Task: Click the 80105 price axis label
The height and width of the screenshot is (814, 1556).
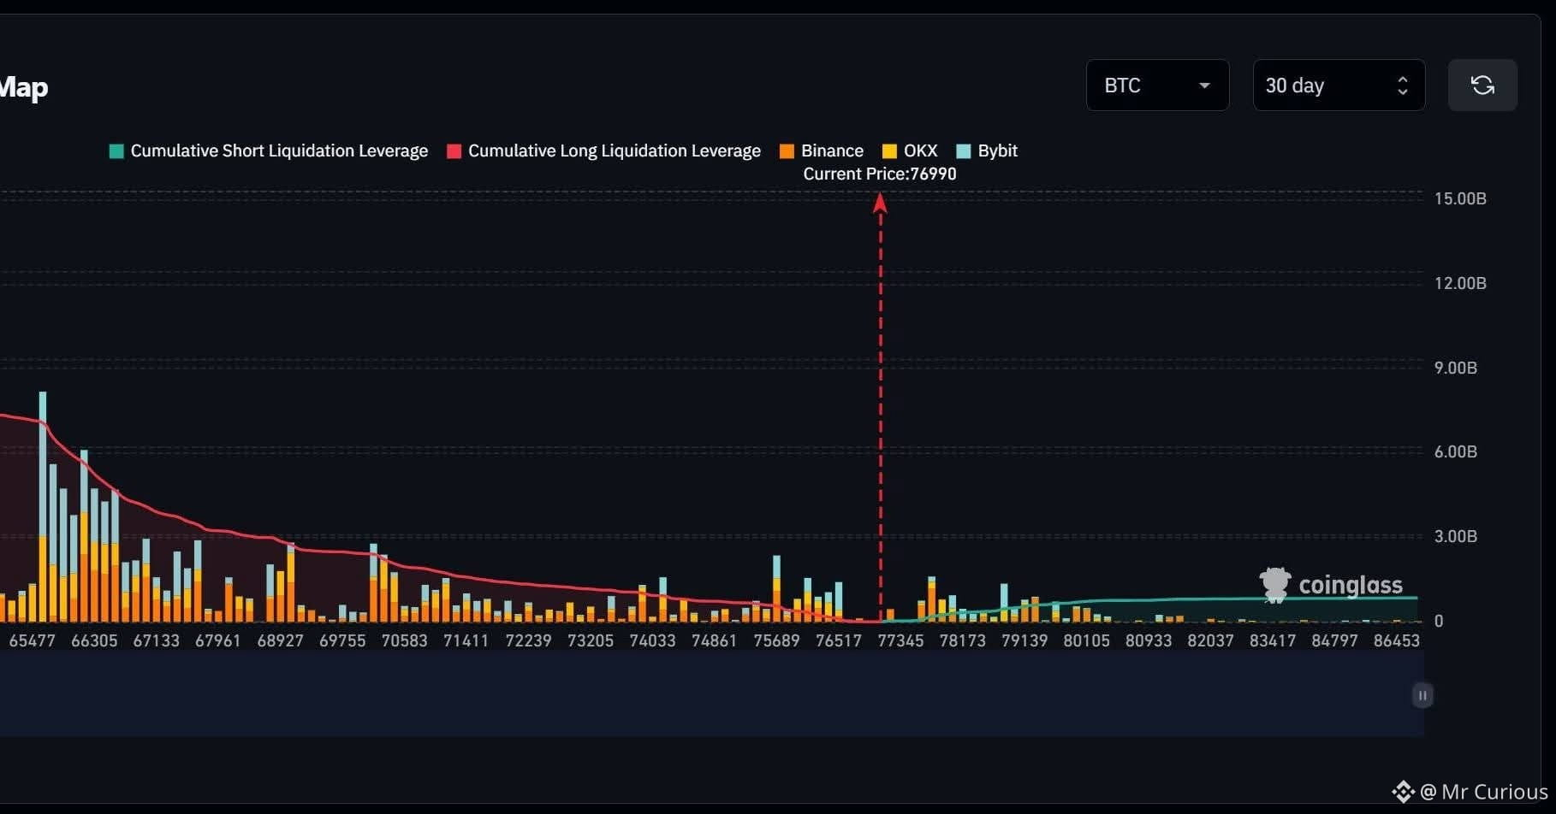Action: point(1086,640)
